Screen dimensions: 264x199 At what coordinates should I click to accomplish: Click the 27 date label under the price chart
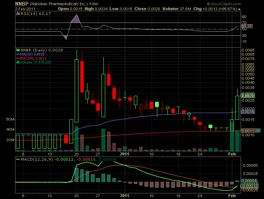click(x=98, y=154)
